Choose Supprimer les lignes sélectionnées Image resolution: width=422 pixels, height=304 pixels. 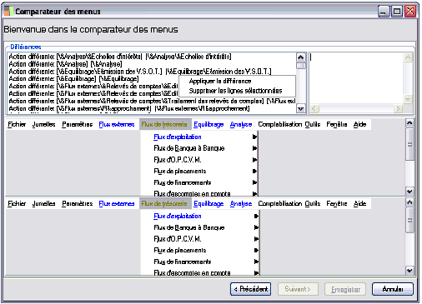click(235, 91)
